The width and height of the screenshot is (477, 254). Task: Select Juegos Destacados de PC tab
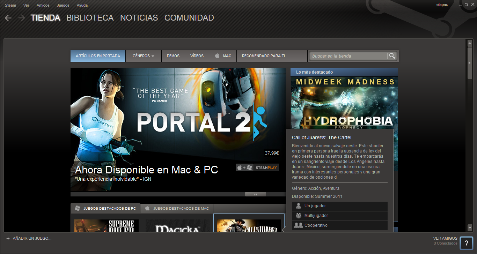105,208
